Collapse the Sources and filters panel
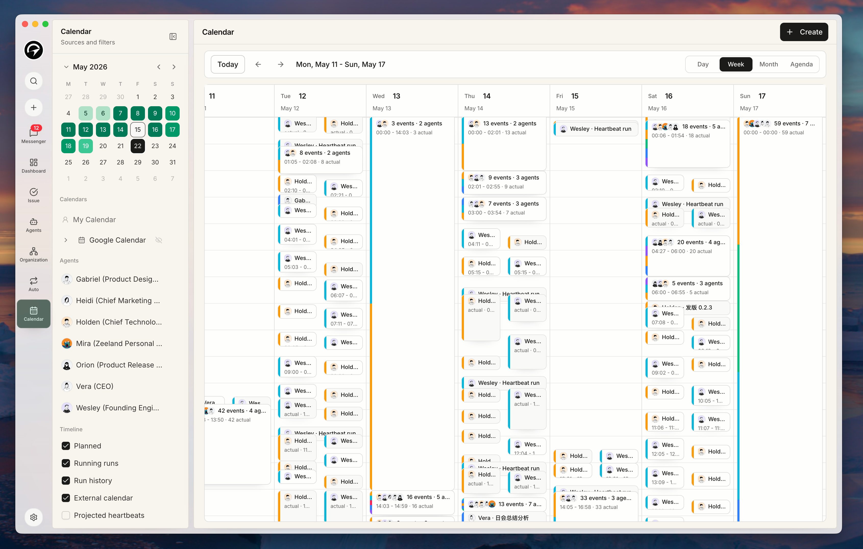The image size is (863, 549). [173, 37]
